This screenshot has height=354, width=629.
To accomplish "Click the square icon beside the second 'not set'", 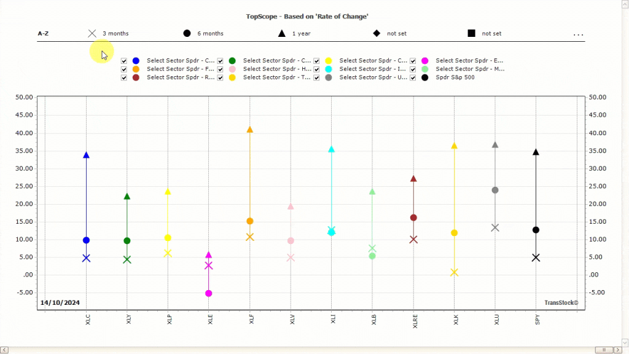I will 471,33.
